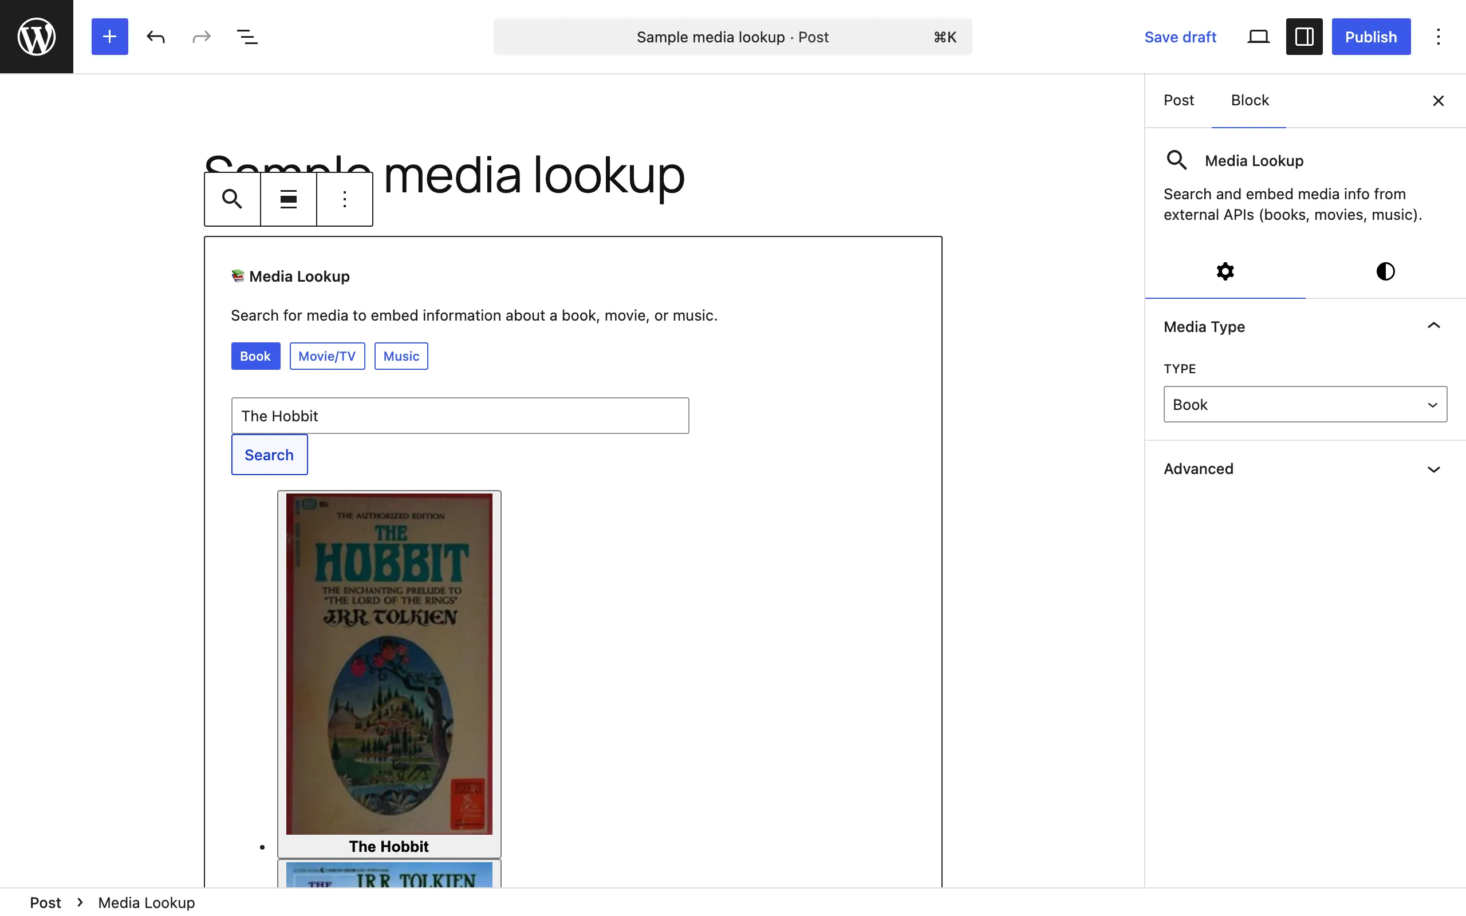Screen dimensions: 1466x916
Task: Choose The Hobbit authorized edition cover result
Action: coord(389,664)
